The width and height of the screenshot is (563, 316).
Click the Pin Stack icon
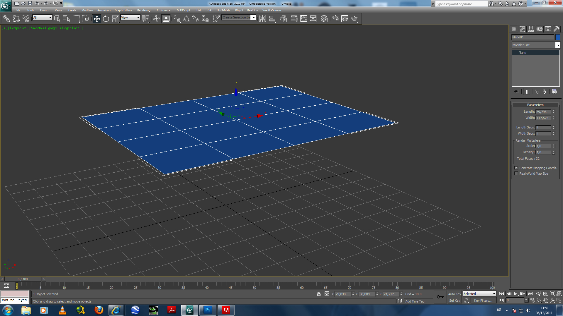point(516,92)
